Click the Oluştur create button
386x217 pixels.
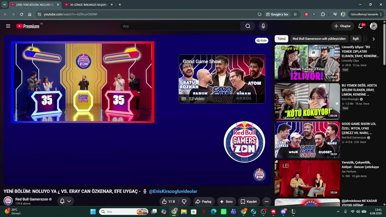click(342, 26)
